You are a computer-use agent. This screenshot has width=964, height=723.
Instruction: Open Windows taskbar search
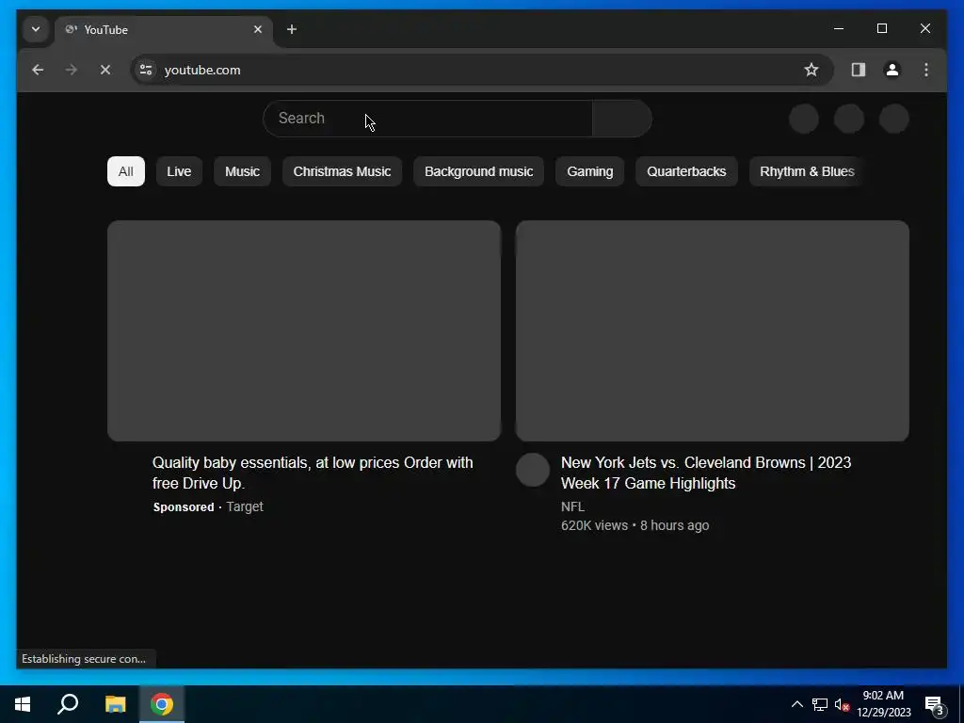[68, 704]
